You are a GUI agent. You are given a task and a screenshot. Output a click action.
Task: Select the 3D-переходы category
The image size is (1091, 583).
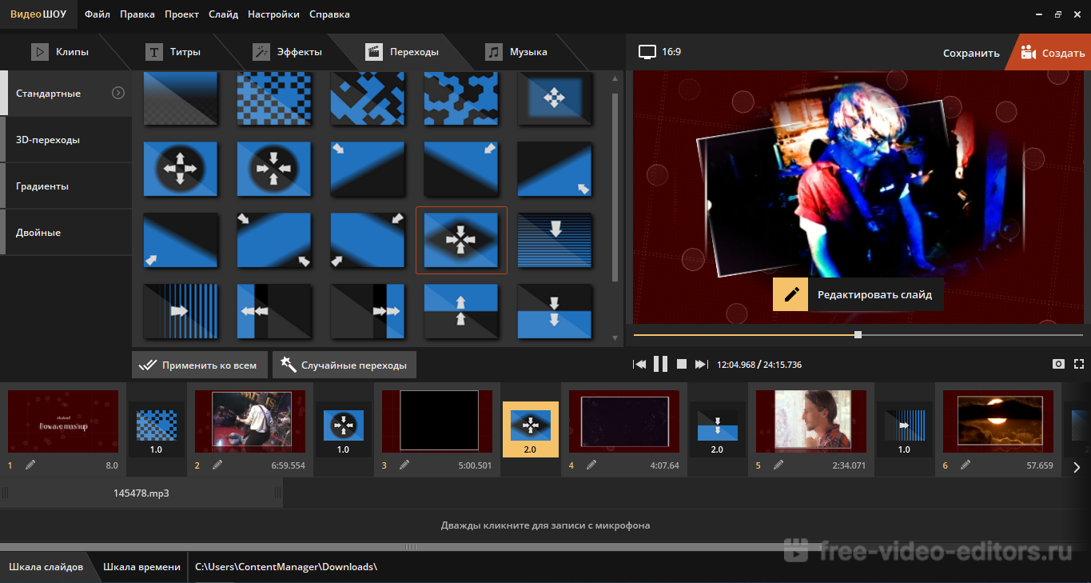(66, 140)
